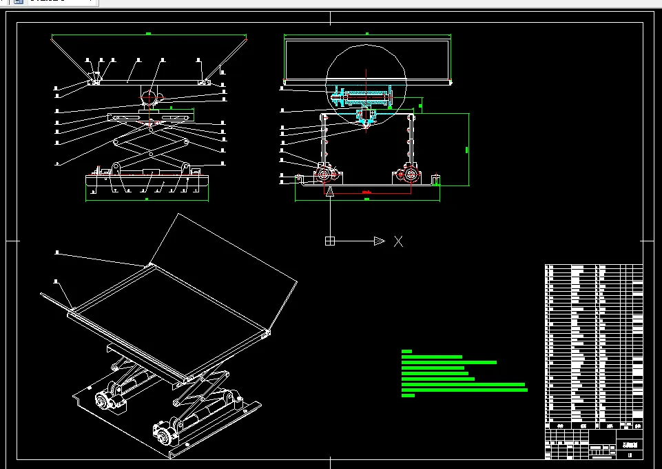Click the X axis label
This screenshot has height=469, width=662.
[398, 241]
